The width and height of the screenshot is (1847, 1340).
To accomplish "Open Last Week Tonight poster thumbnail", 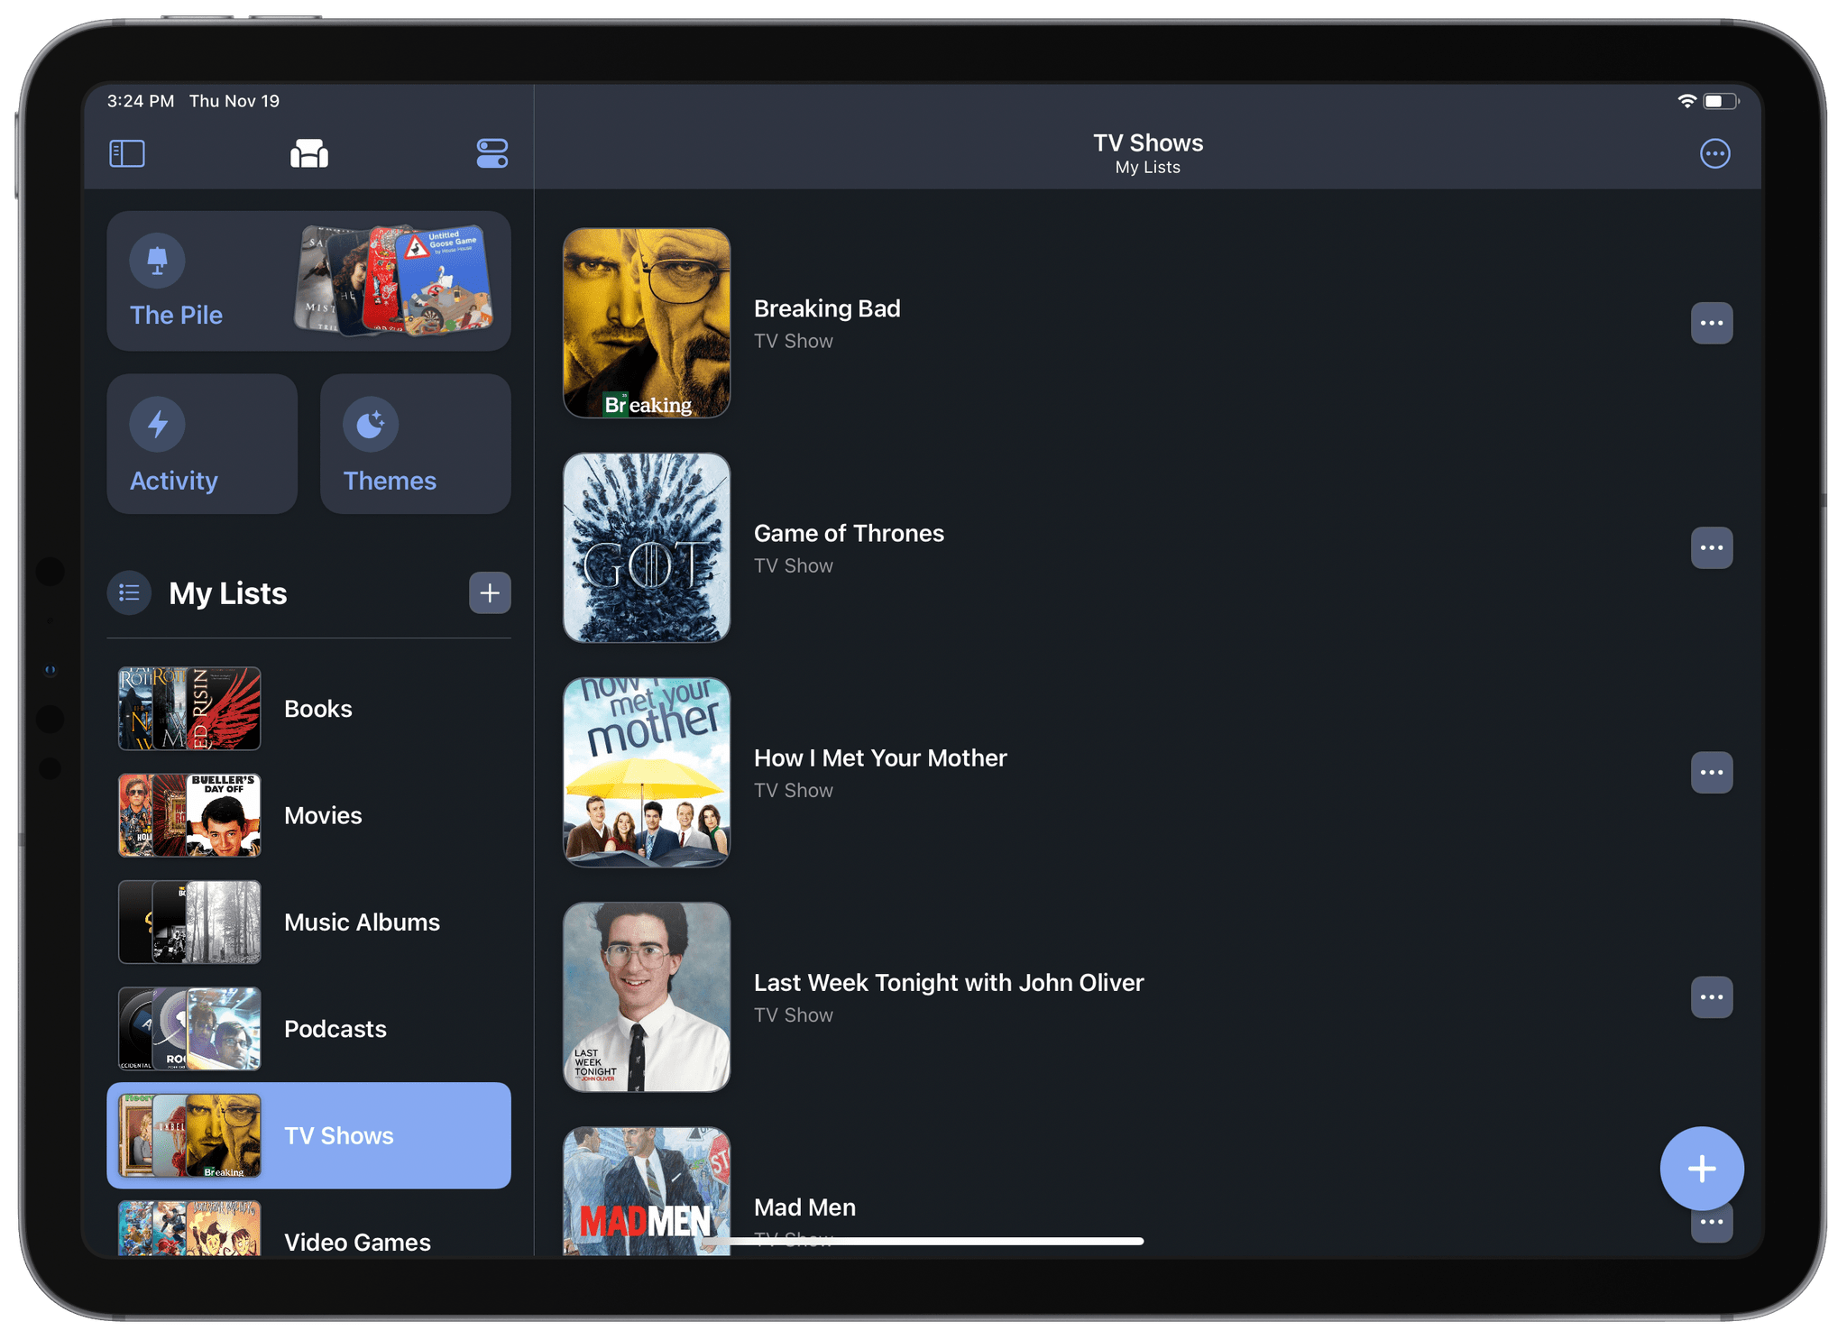I will click(647, 996).
